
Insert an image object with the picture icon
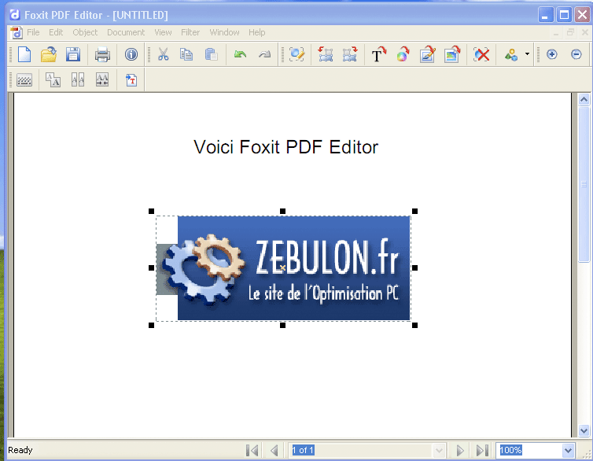coord(452,54)
